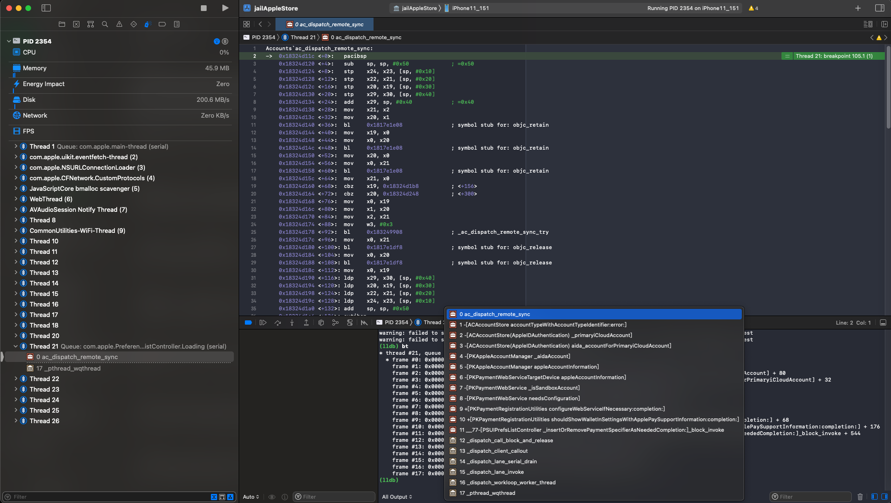
Task: Select frame 17 _pthread_wqthread in popup
Action: (x=594, y=493)
